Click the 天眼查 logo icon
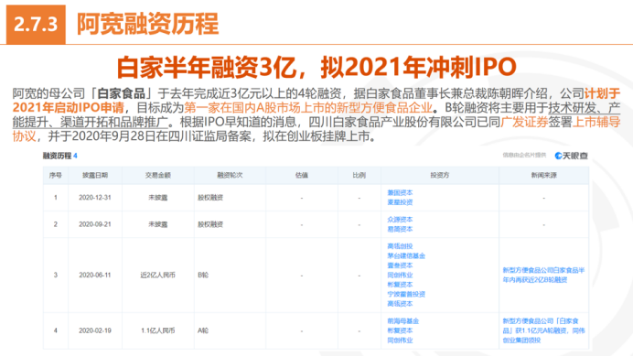633x357 pixels. (x=571, y=156)
